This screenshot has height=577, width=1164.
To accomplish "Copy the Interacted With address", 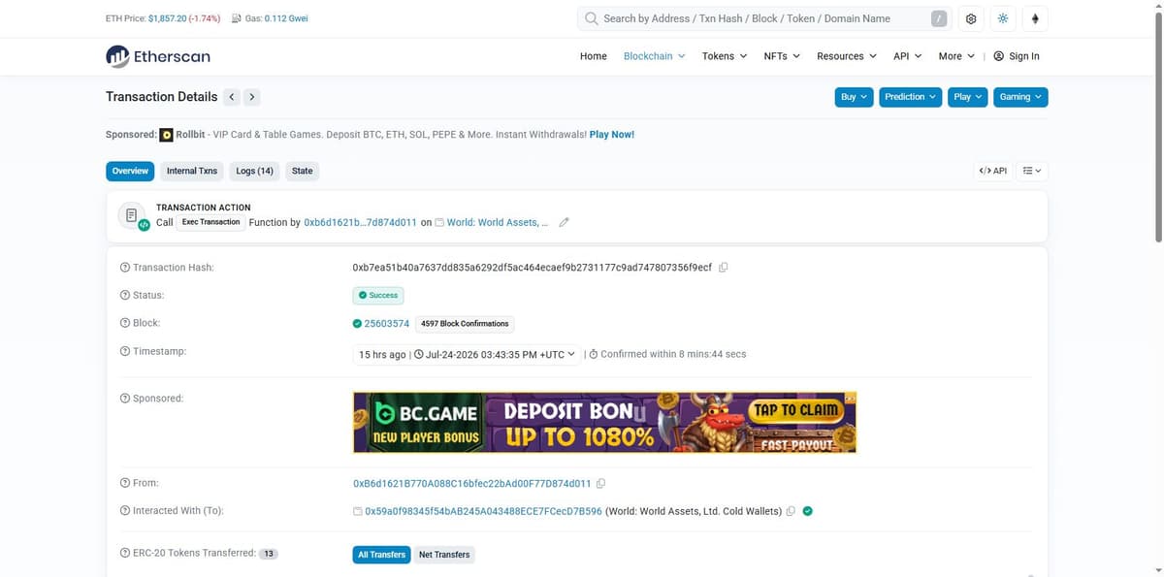I will coord(792,511).
